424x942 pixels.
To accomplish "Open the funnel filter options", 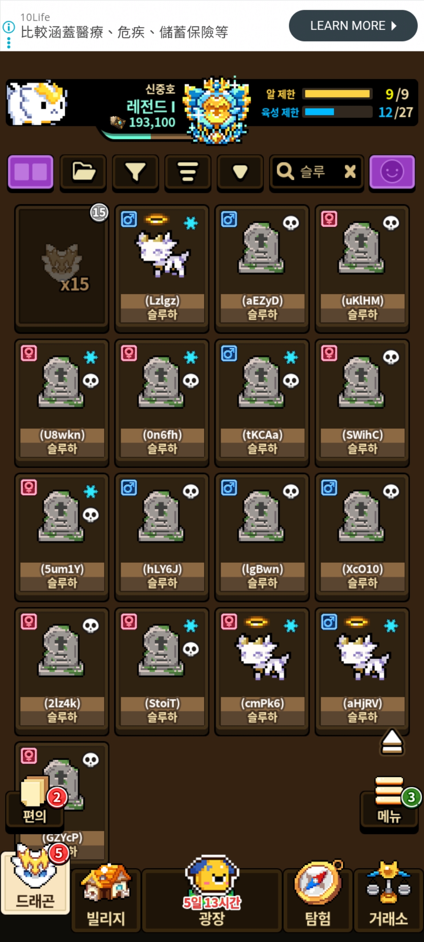I will click(135, 172).
